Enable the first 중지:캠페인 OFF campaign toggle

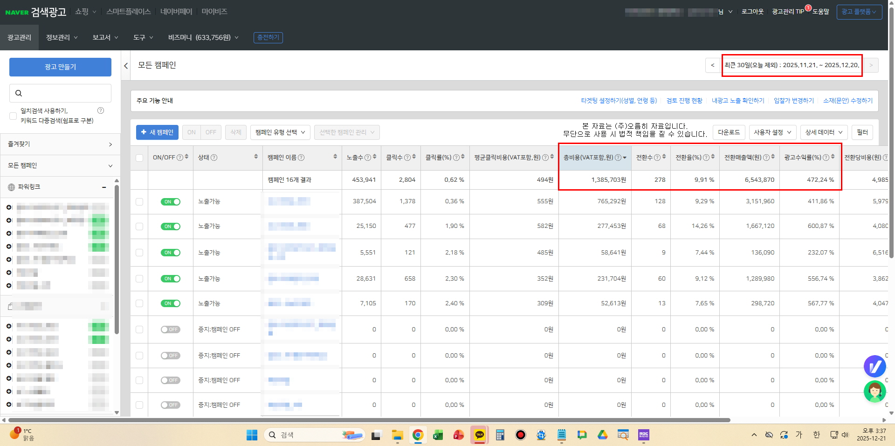(x=171, y=329)
